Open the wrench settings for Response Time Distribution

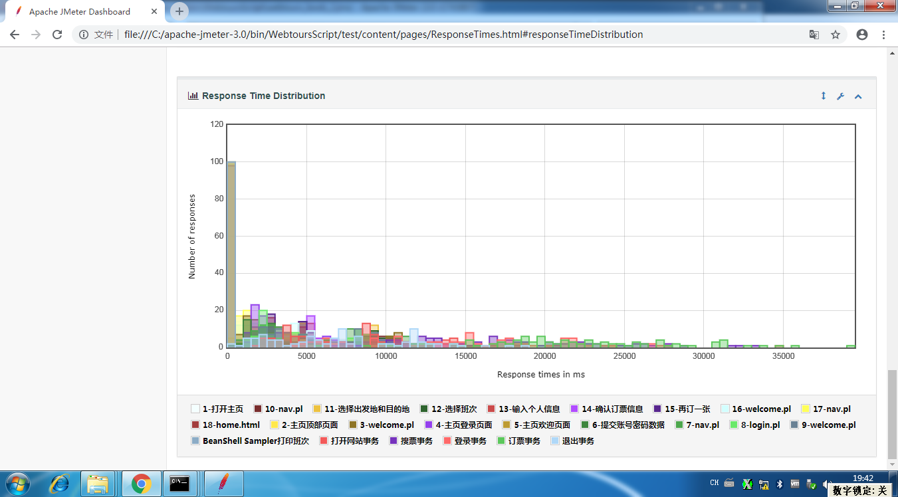click(x=840, y=96)
